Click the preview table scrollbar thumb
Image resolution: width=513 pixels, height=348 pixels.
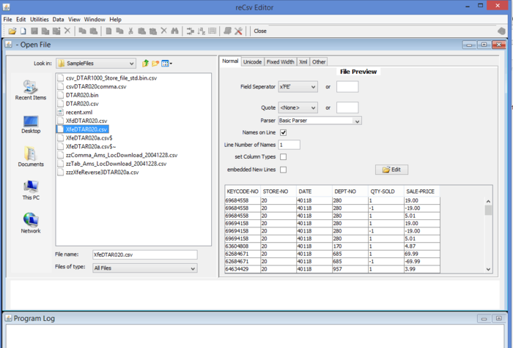click(x=488, y=211)
